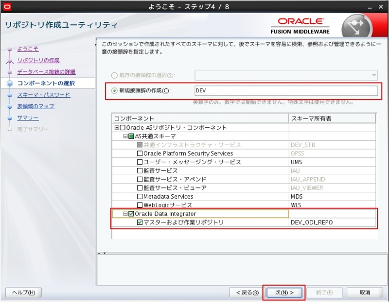The width and height of the screenshot is (389, 302).
Task: Click the DEV_STB schema owner cell
Action: click(x=333, y=145)
